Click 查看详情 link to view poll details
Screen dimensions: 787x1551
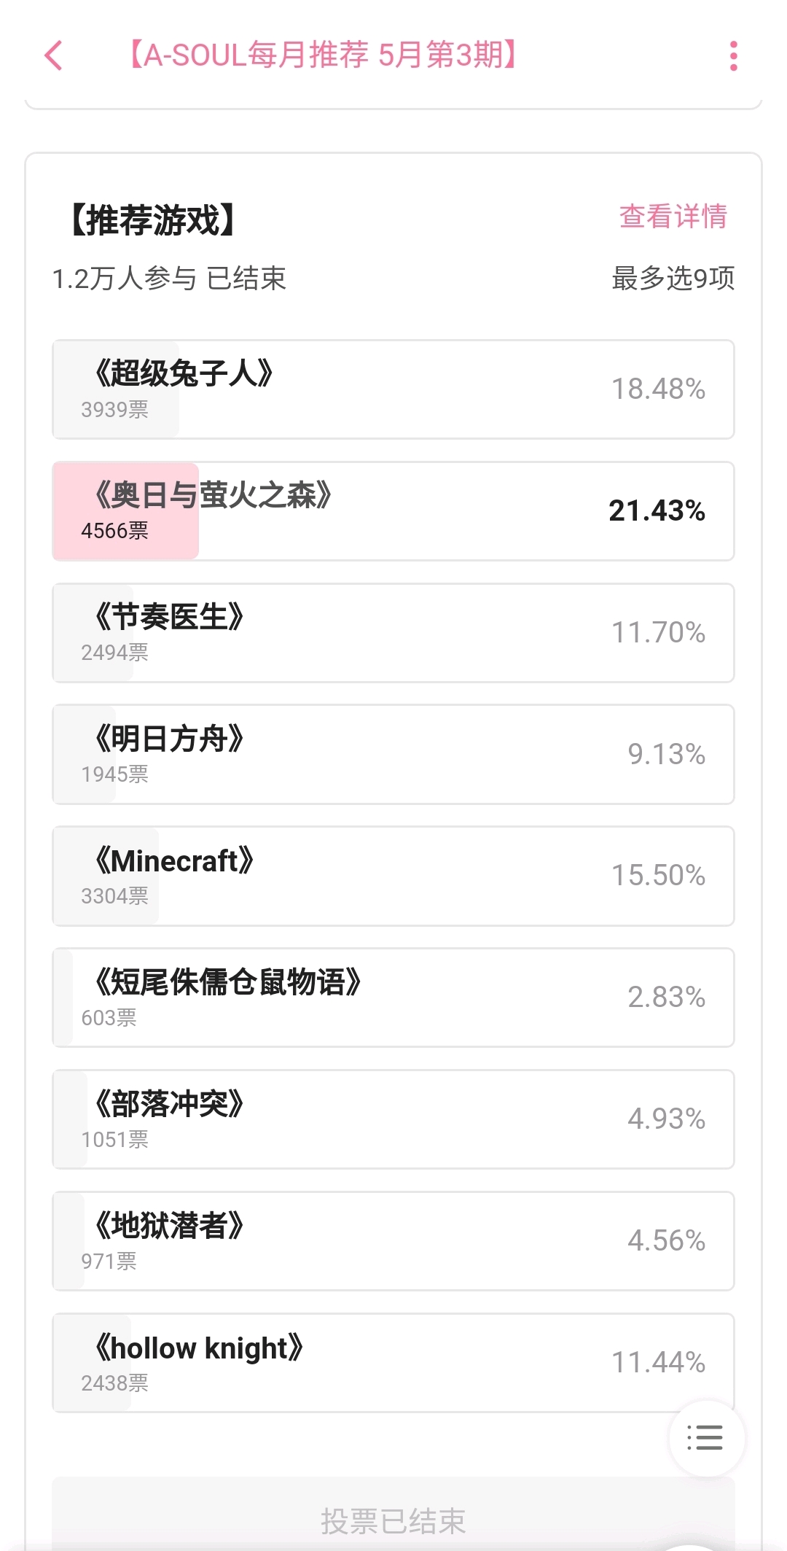[673, 217]
